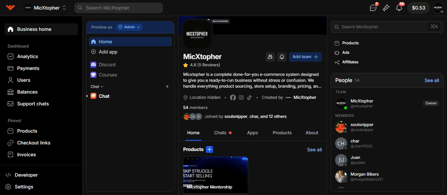Open owner MicXtopher's profile in the People list
The width and height of the screenshot is (447, 195).
point(387,103)
